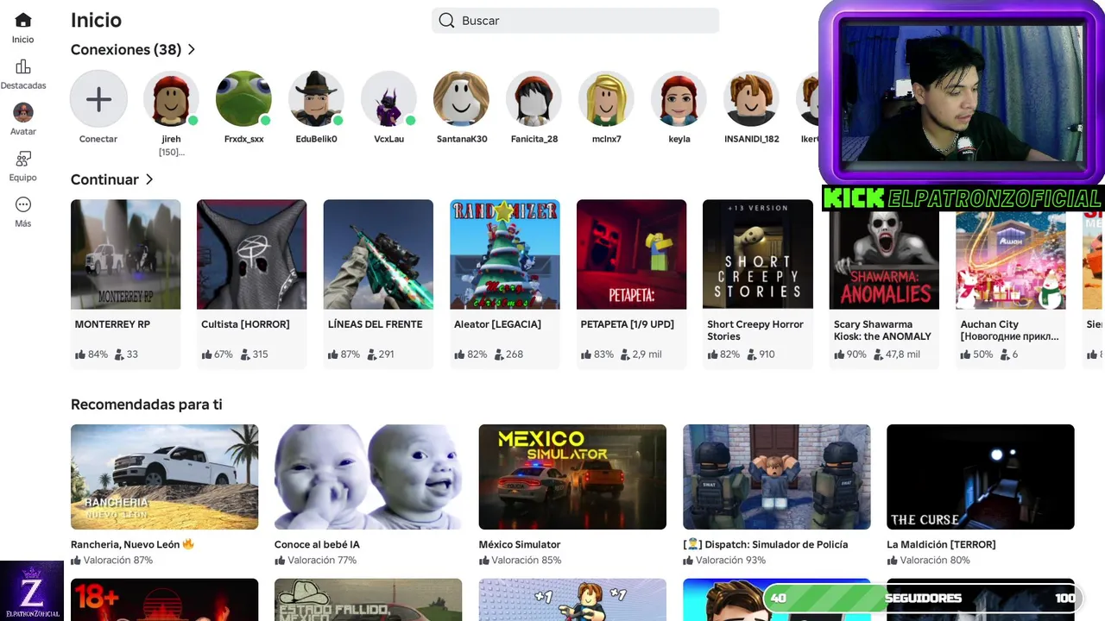Open Short Creepy Horror Stories thumbnail
This screenshot has width=1105, height=621.
point(757,254)
